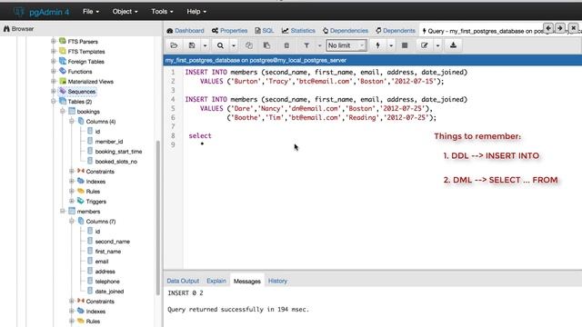Screen dimensions: 582x327
Task: Open execute options dropdown arrow
Action: point(391,45)
